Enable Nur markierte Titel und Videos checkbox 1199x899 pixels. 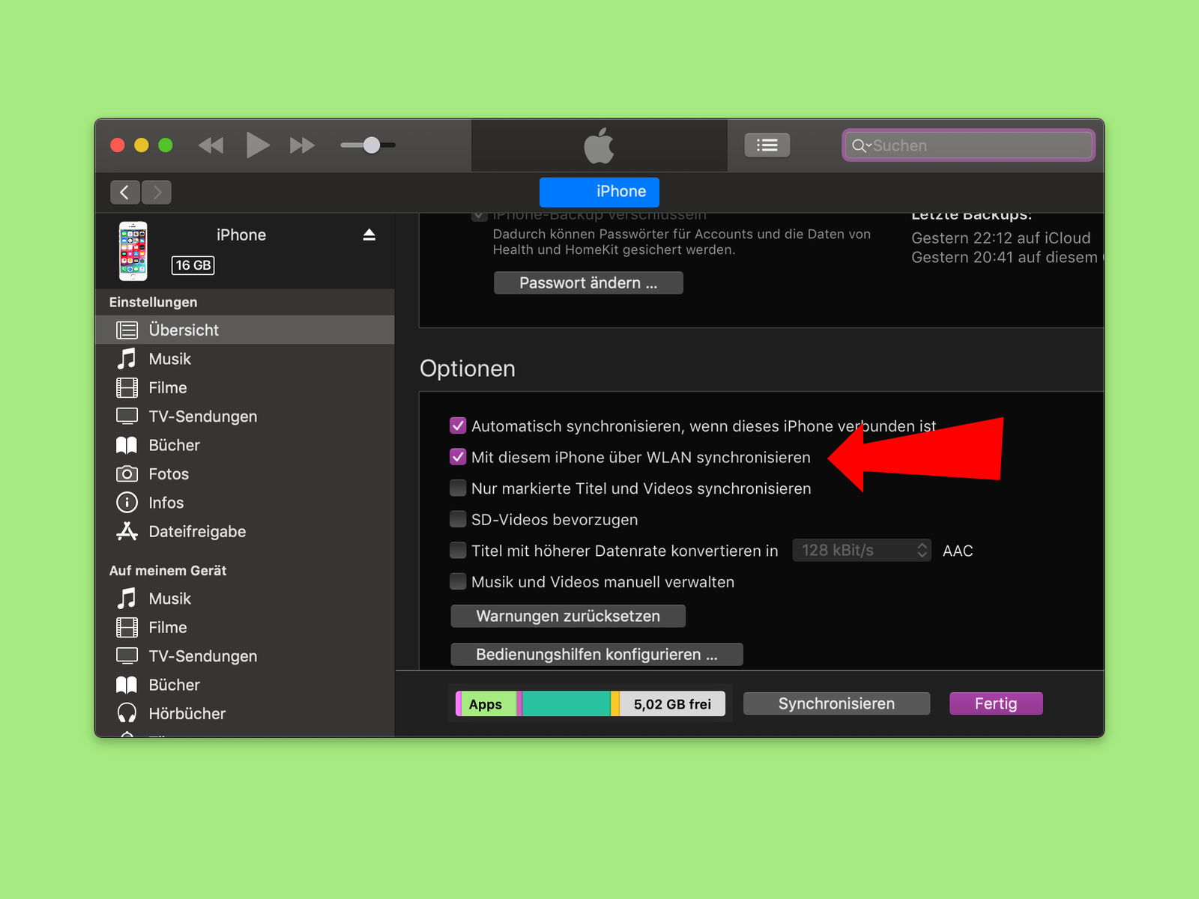[x=458, y=488]
